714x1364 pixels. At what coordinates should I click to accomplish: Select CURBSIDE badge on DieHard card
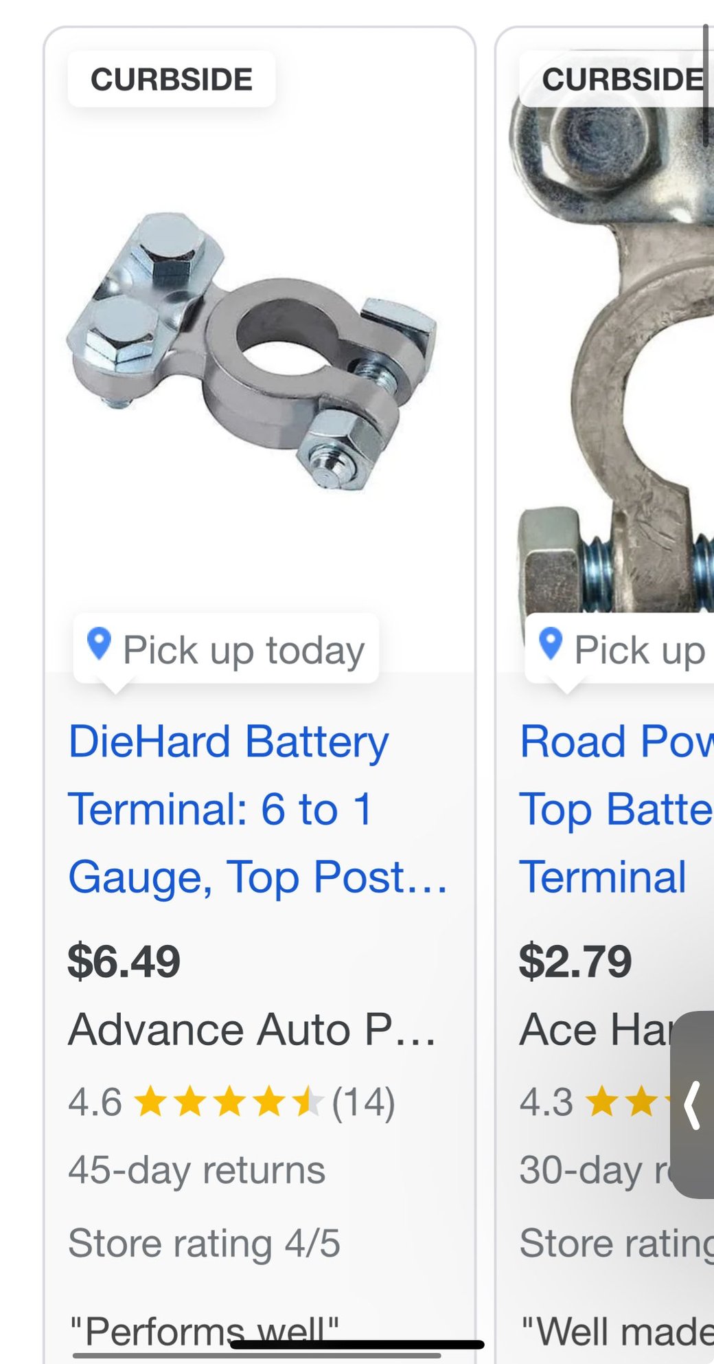(172, 80)
